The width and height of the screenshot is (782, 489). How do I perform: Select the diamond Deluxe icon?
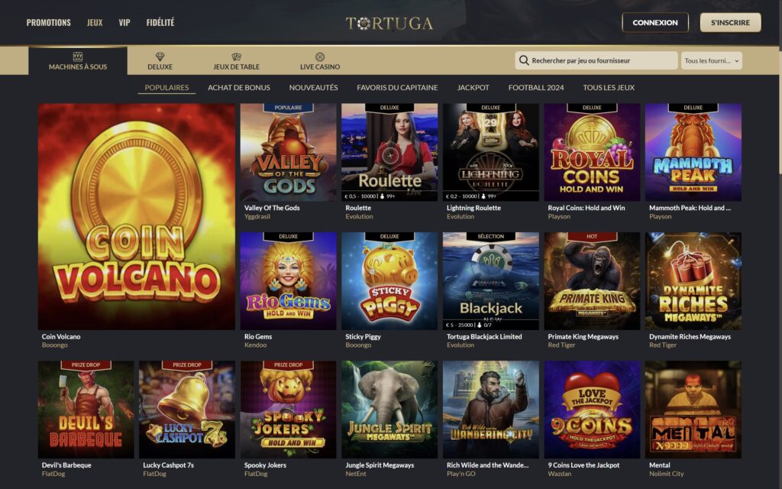click(x=160, y=57)
